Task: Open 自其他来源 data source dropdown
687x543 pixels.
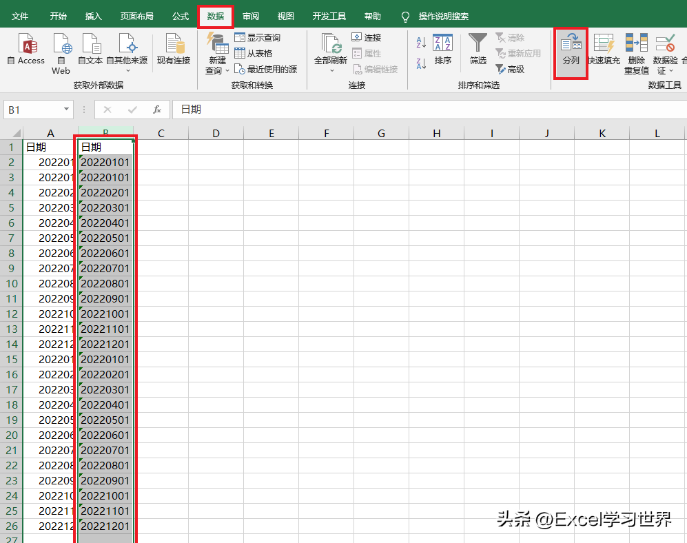Action: point(127,52)
